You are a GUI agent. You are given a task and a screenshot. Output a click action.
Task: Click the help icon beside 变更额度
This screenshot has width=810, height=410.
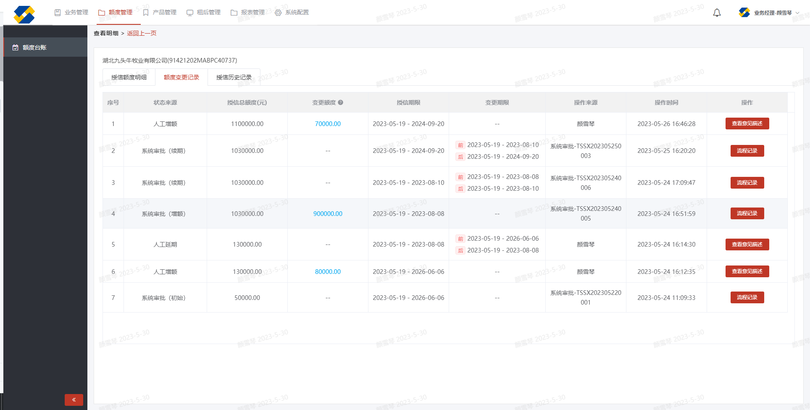click(x=341, y=102)
